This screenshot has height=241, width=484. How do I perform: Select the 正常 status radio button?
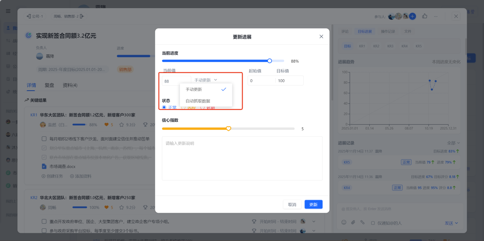click(164, 107)
